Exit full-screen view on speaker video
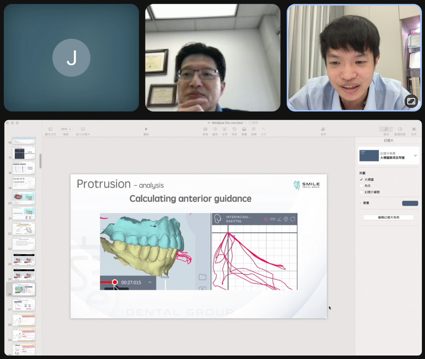This screenshot has height=359, width=425. click(x=411, y=101)
